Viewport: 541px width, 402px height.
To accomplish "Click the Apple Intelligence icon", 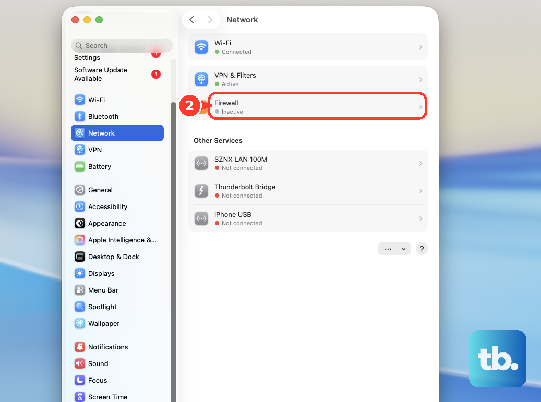I will 80,240.
